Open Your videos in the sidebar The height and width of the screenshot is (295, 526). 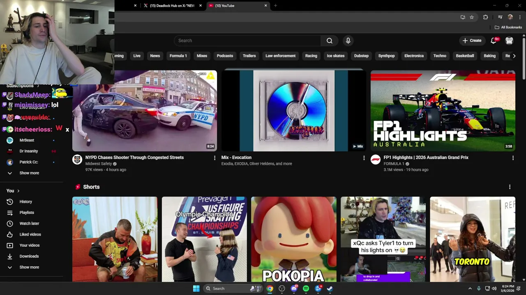(x=30, y=245)
